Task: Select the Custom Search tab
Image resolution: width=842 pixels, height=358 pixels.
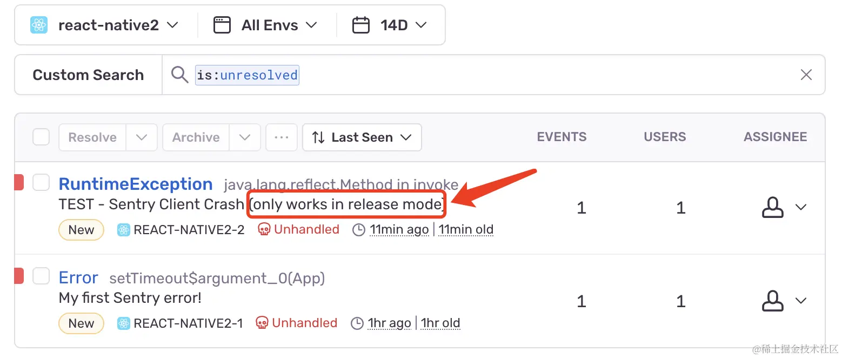Action: click(x=88, y=75)
